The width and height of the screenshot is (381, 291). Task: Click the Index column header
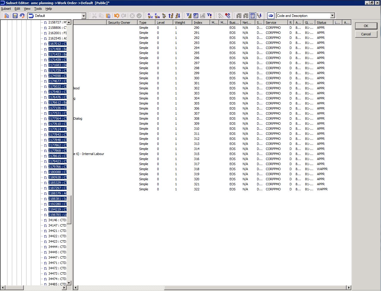[201, 23]
